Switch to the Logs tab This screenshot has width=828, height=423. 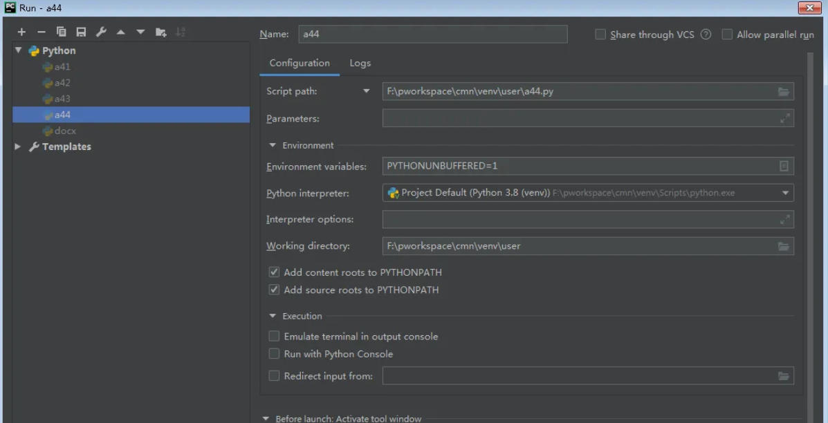tap(360, 62)
